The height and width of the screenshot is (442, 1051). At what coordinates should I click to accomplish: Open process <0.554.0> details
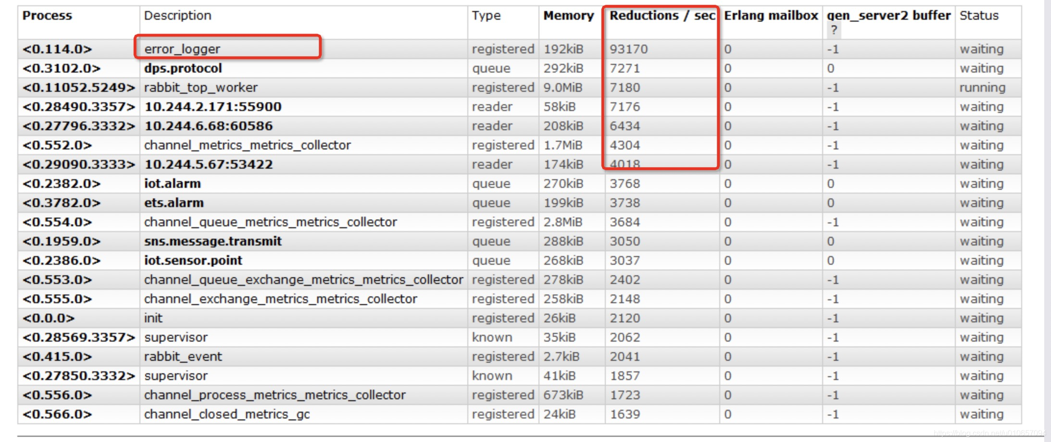pyautogui.click(x=57, y=222)
